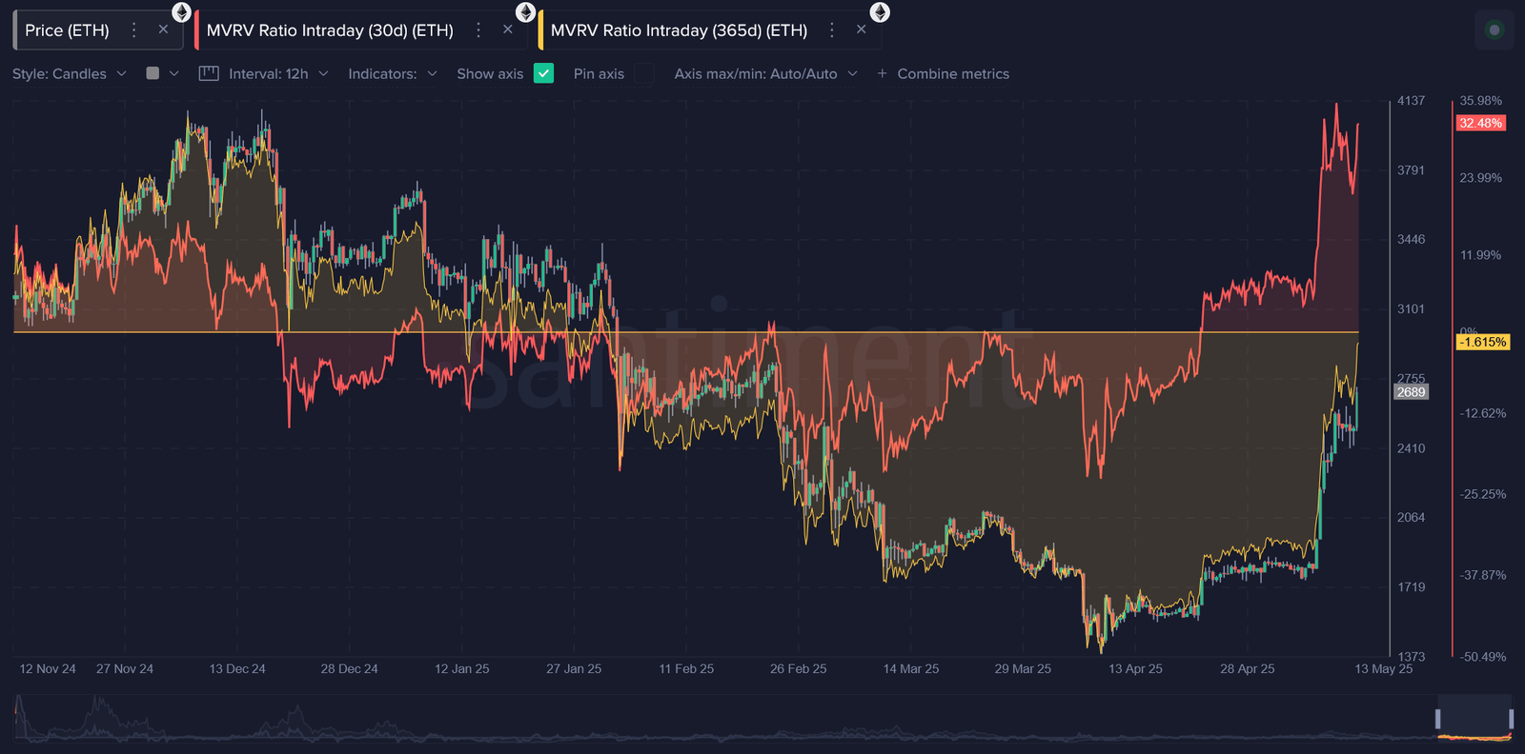The width and height of the screenshot is (1525, 754).
Task: Click the Ethereum badge on MVRV 365d tab
Action: pos(880,12)
